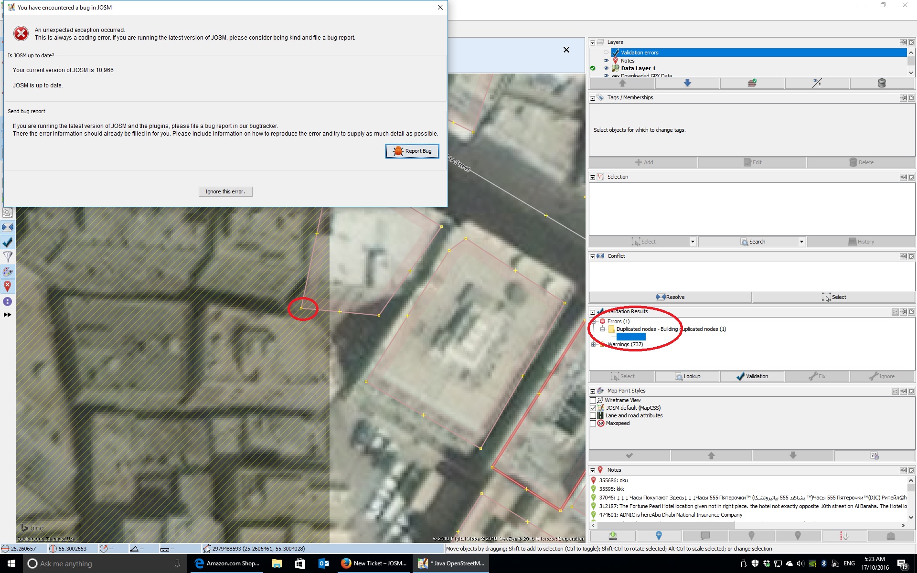Toggle the Validation dialog checkmark in toolbar
917x573 pixels.
tap(8, 242)
